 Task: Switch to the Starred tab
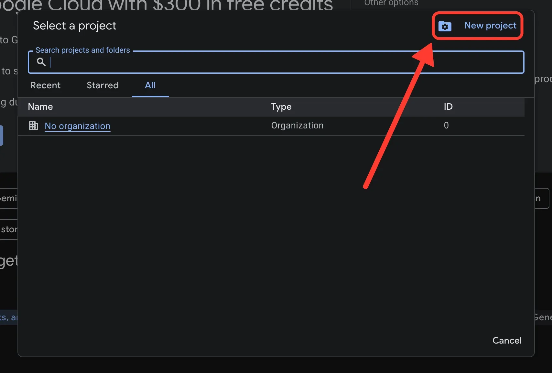pos(103,85)
